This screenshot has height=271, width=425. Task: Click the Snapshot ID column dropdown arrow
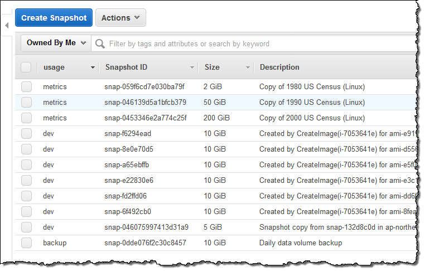click(192, 67)
